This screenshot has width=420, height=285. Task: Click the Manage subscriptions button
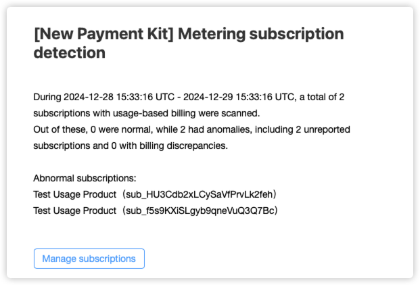[x=89, y=259]
